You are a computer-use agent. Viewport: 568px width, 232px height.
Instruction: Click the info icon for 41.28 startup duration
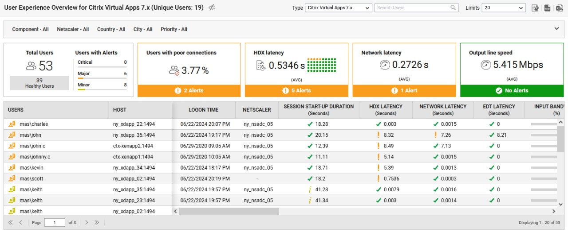click(x=310, y=189)
